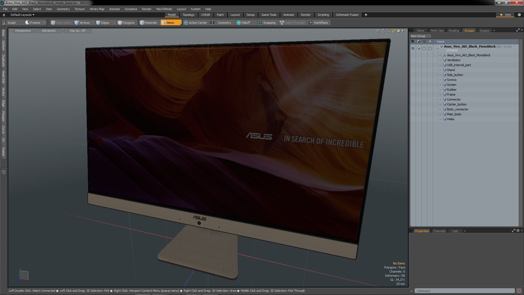The height and width of the screenshot is (295, 524).
Task: Toggle first checkbox in the group row
Action: [424, 49]
